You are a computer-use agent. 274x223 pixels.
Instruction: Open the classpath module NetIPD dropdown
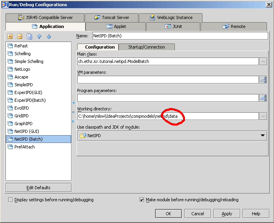click(x=172, y=136)
